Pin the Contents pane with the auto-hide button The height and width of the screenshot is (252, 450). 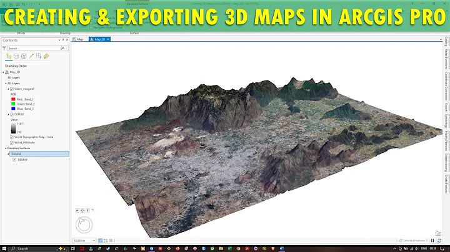point(63,40)
